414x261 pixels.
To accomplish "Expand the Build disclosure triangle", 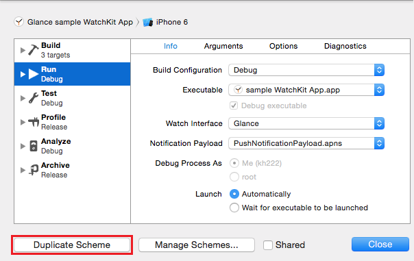I will click(x=23, y=50).
